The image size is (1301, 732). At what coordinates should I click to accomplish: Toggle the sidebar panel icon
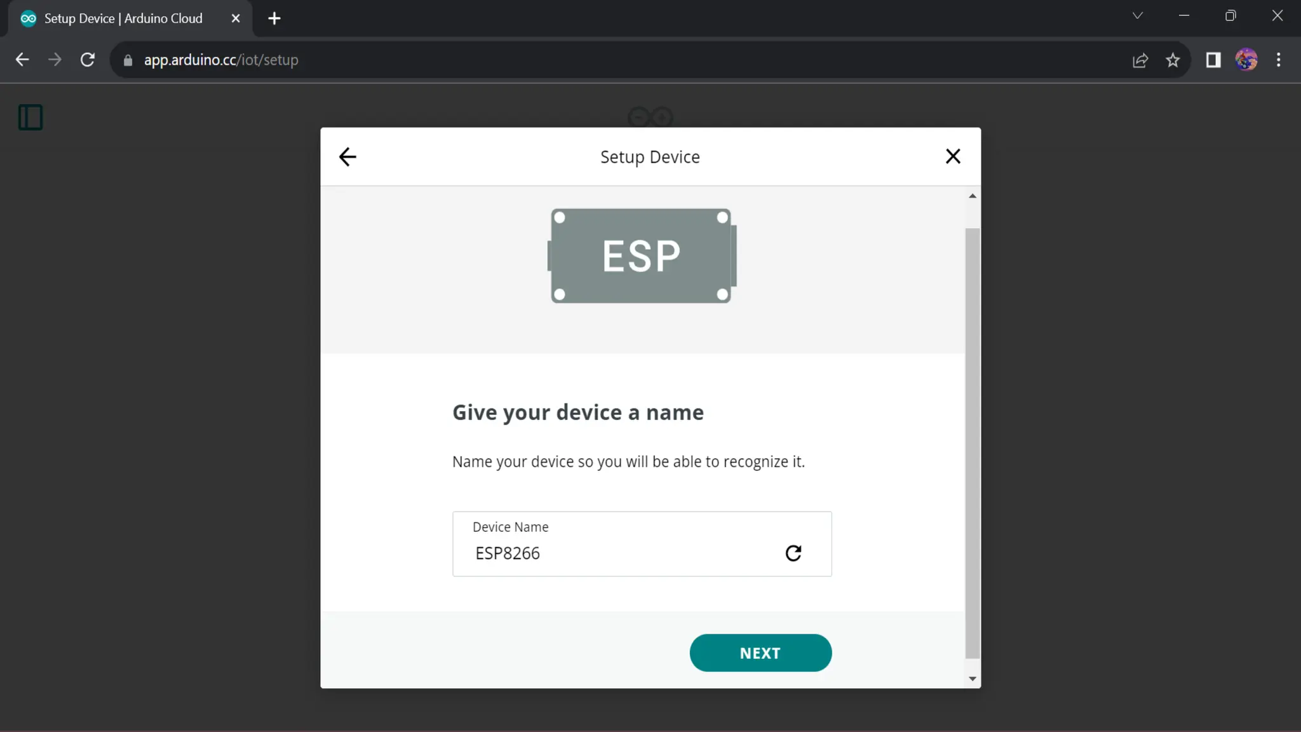point(30,118)
